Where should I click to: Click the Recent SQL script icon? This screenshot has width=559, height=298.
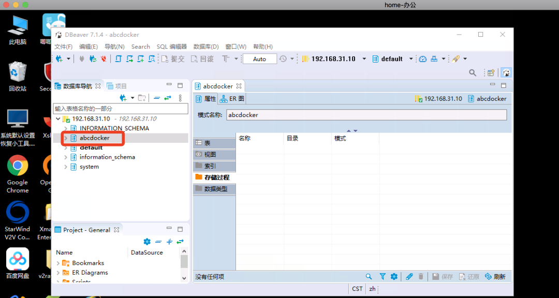tap(152, 59)
